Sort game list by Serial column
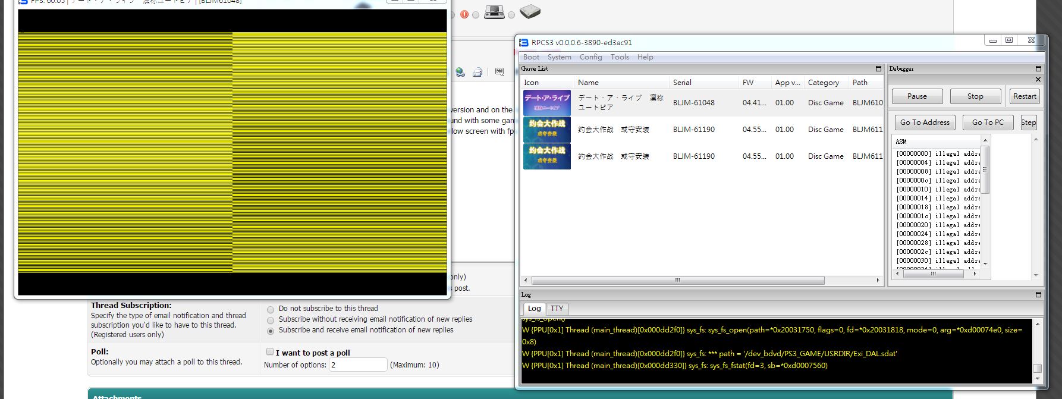 (682, 83)
